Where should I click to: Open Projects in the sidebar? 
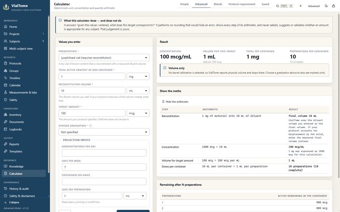(x=24, y=34)
